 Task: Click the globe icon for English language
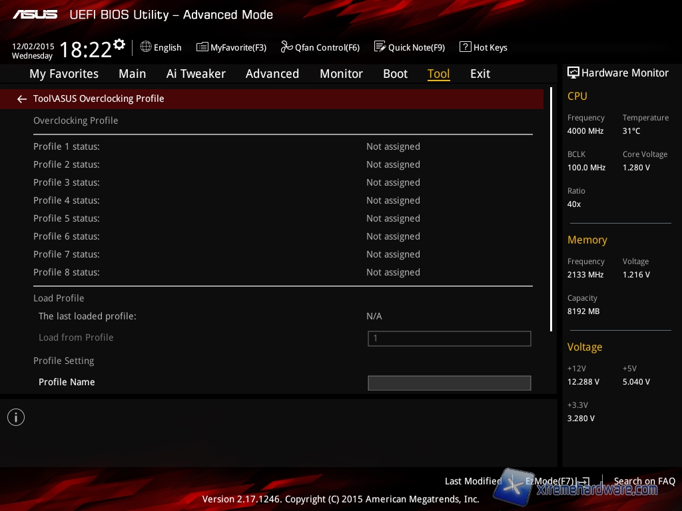point(146,47)
